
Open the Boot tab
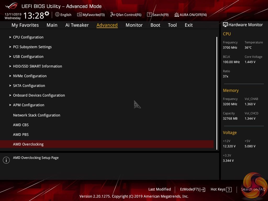click(155, 25)
